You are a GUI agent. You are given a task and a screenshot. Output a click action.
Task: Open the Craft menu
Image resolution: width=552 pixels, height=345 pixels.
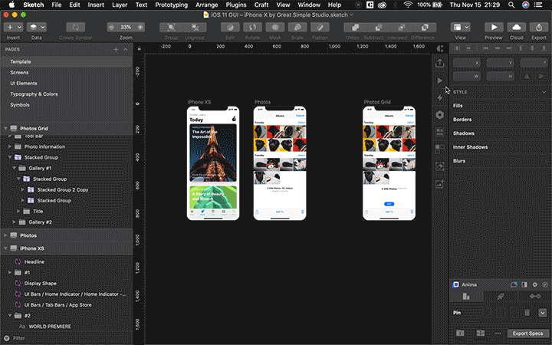pos(261,5)
